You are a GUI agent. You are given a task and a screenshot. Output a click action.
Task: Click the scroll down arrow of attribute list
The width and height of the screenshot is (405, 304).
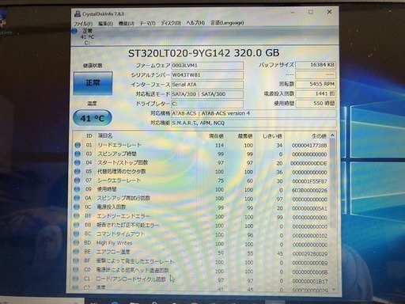point(334,290)
